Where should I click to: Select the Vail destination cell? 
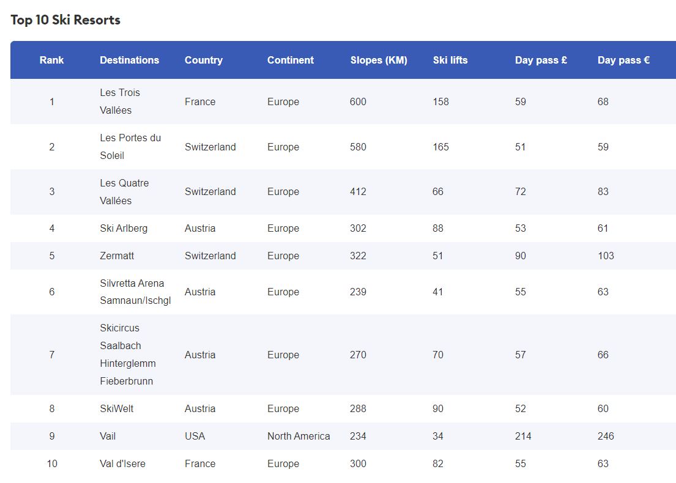tap(108, 436)
